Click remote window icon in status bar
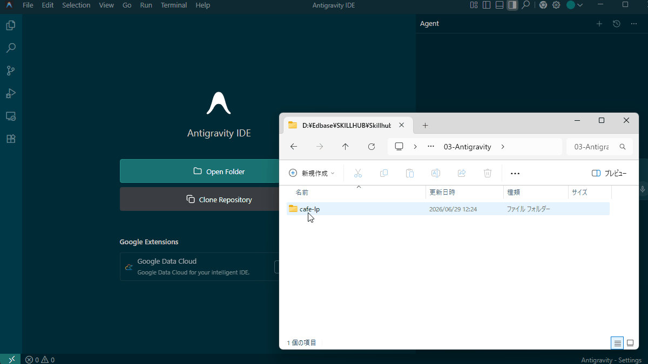The height and width of the screenshot is (364, 648). [10, 359]
